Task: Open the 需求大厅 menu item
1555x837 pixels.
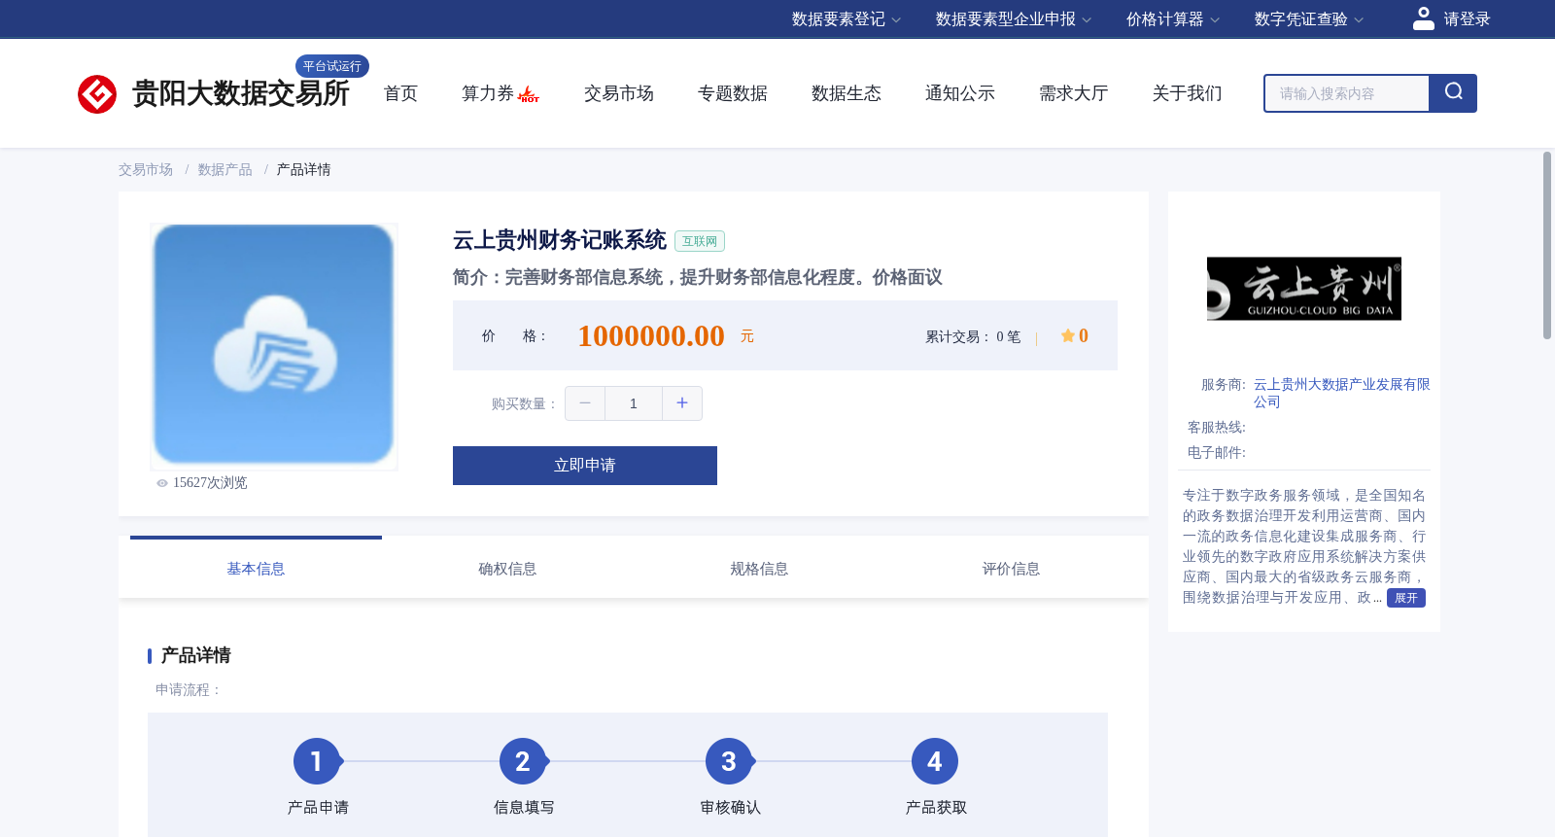Action: [x=1074, y=93]
